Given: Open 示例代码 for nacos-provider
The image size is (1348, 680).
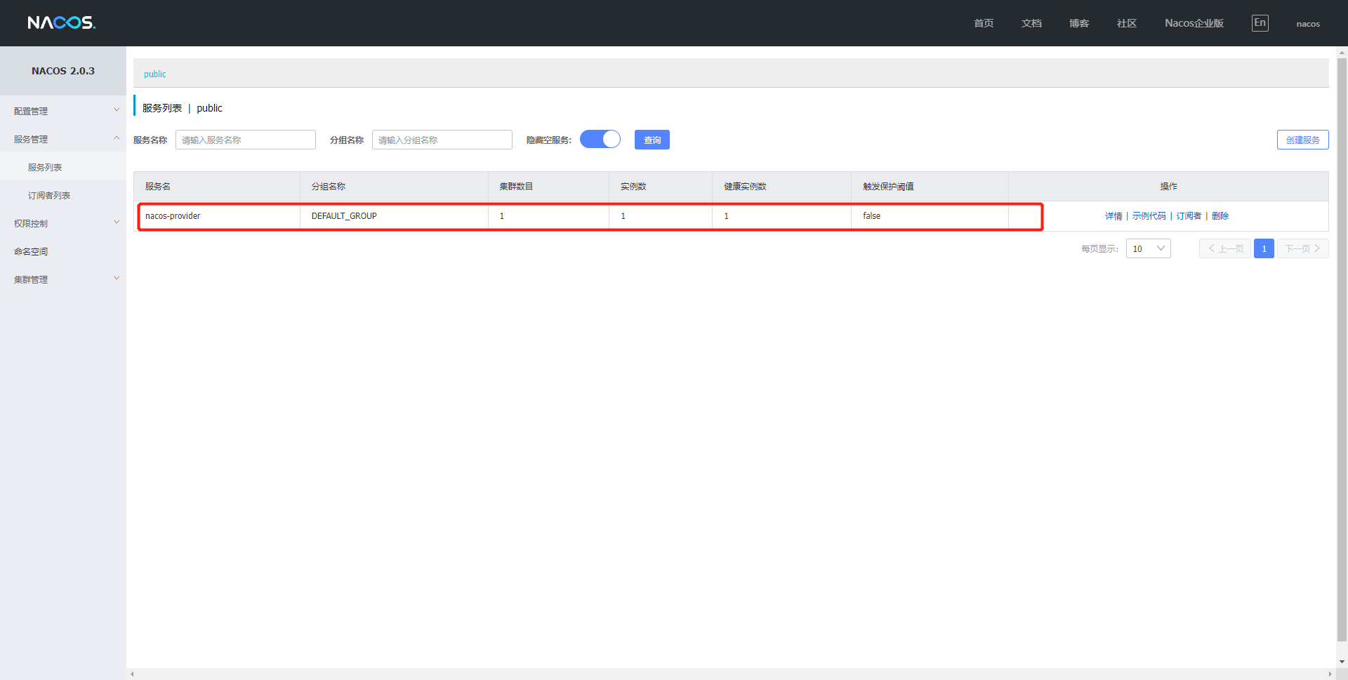Looking at the screenshot, I should (1149, 216).
